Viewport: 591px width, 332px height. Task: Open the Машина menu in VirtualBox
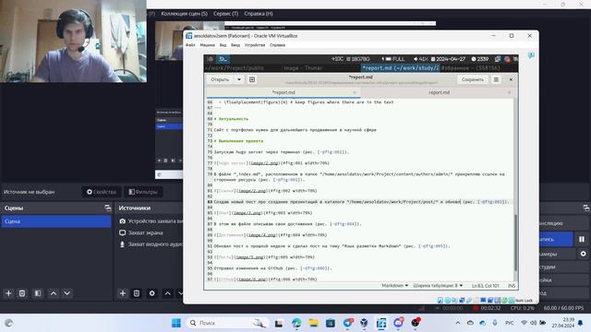[207, 45]
